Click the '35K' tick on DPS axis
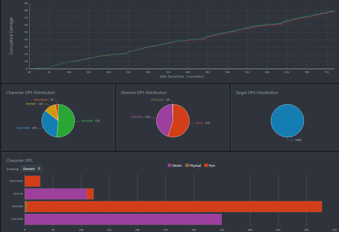This screenshot has width=339, height=232. coord(222,230)
